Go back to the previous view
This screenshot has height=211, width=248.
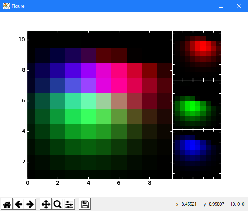pyautogui.click(x=18, y=204)
